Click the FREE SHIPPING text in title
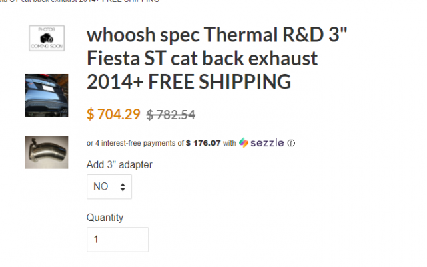 pos(220,81)
